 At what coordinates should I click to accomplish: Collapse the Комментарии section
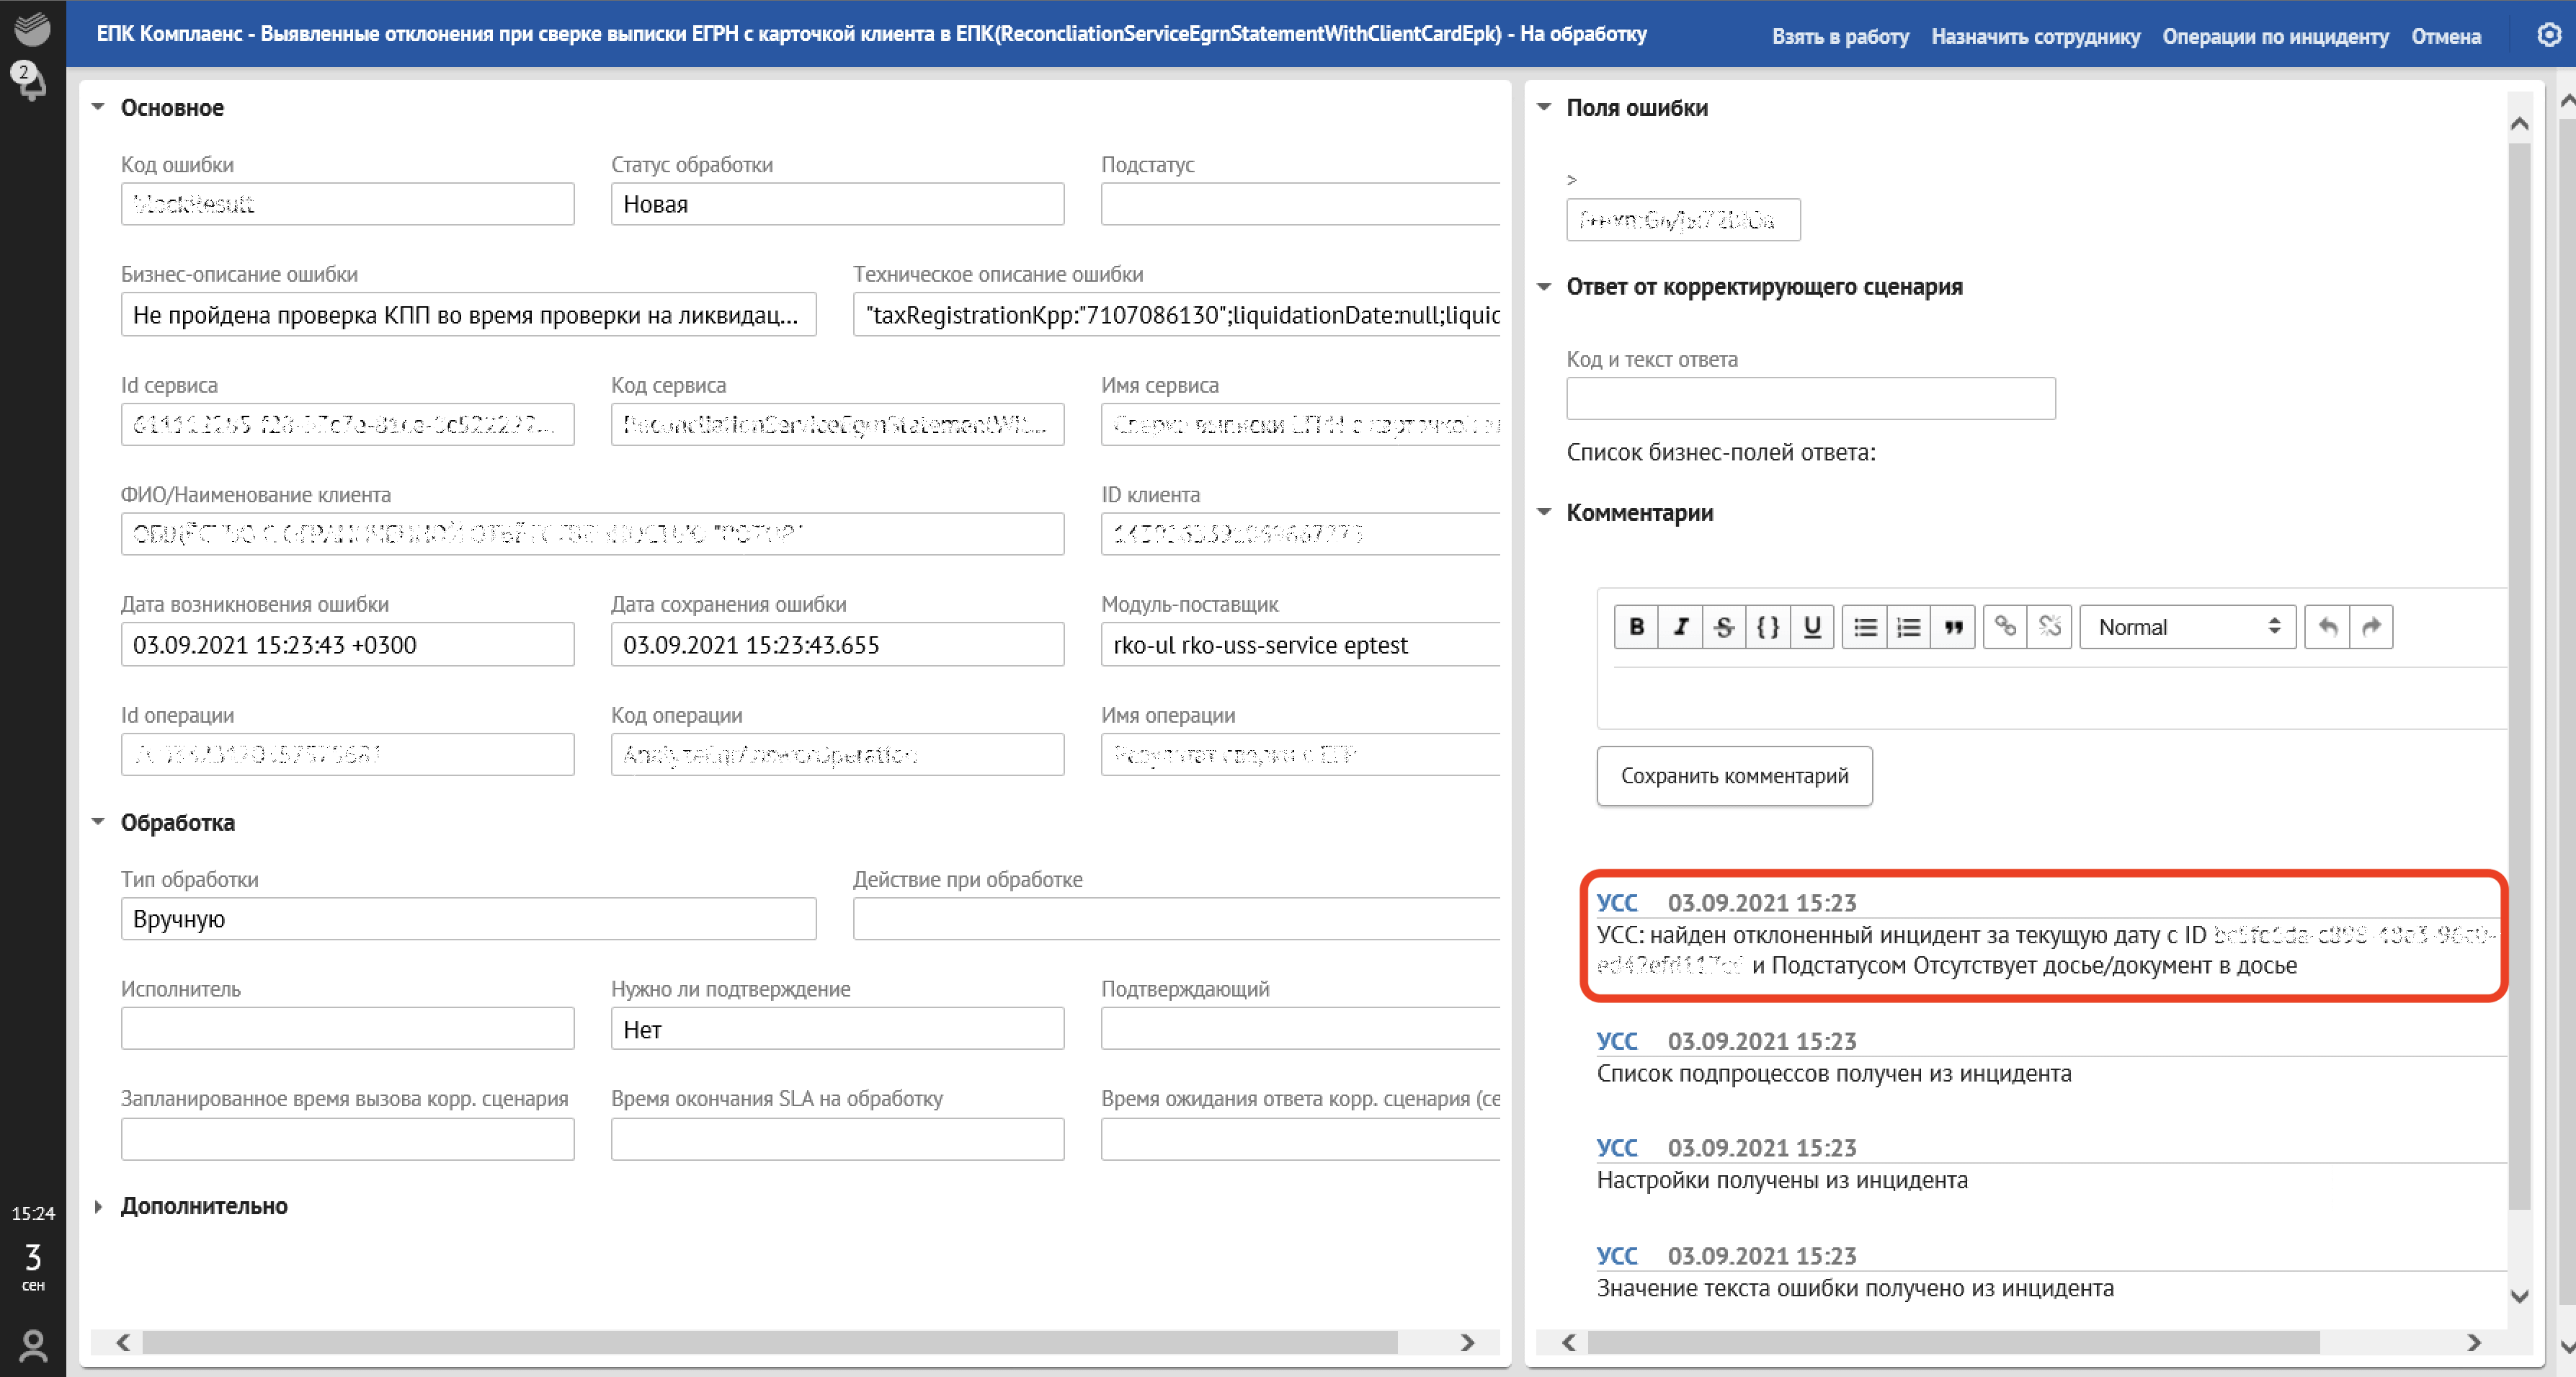(x=1544, y=512)
